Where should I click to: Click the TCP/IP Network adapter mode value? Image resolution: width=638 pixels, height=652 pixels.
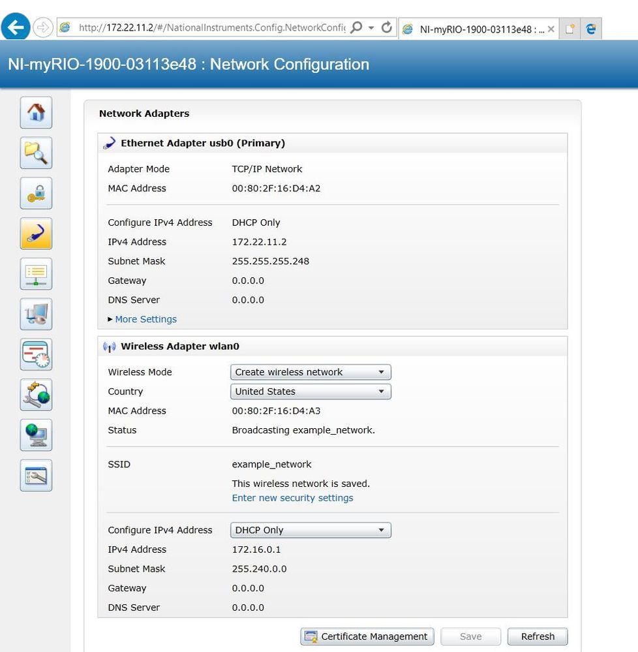pos(267,169)
